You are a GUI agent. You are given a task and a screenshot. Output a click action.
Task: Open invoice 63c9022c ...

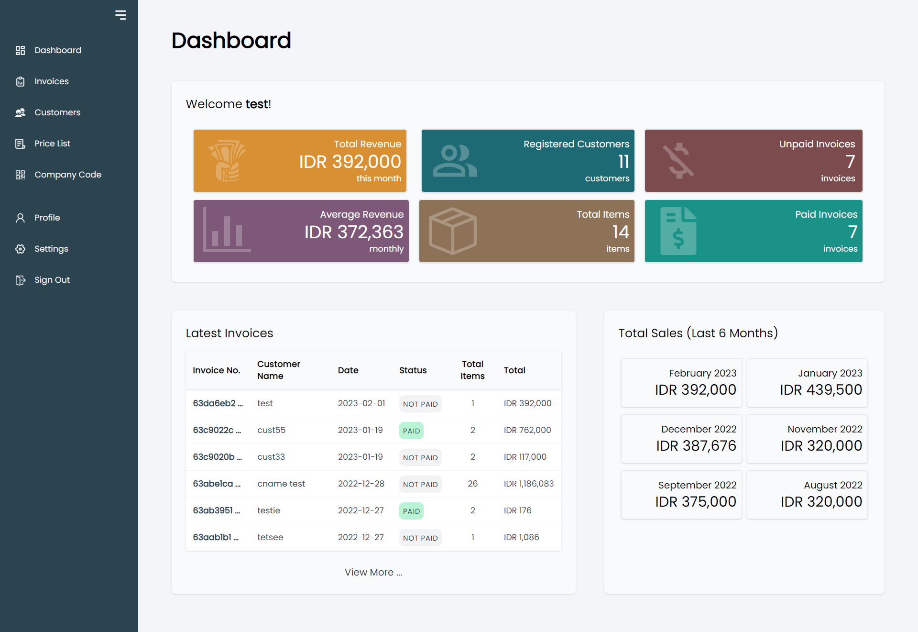[217, 430]
